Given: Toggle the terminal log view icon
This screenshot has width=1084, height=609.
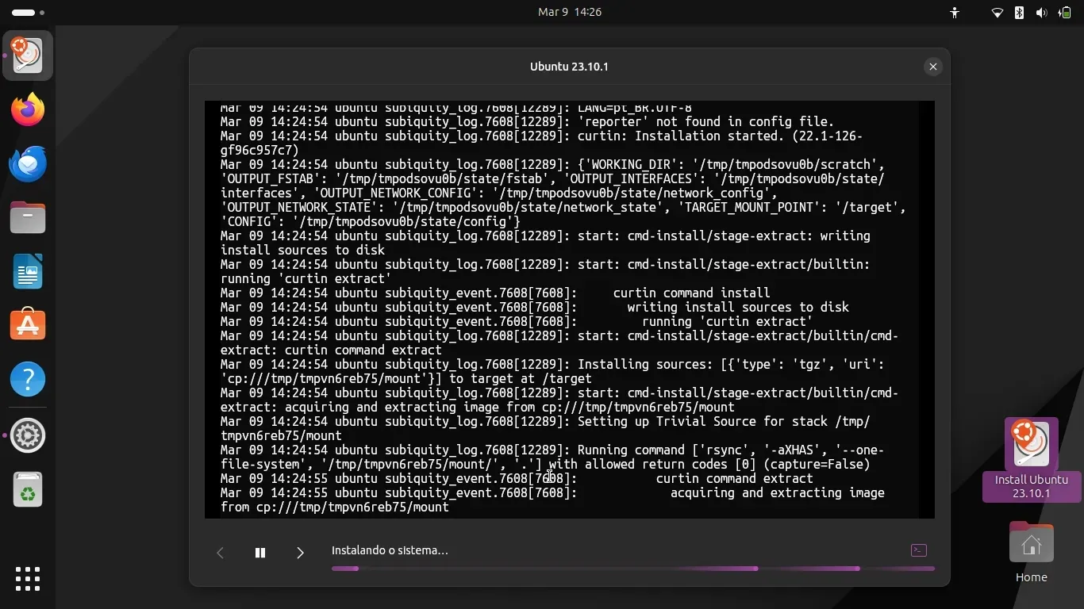Looking at the screenshot, I should click(918, 550).
